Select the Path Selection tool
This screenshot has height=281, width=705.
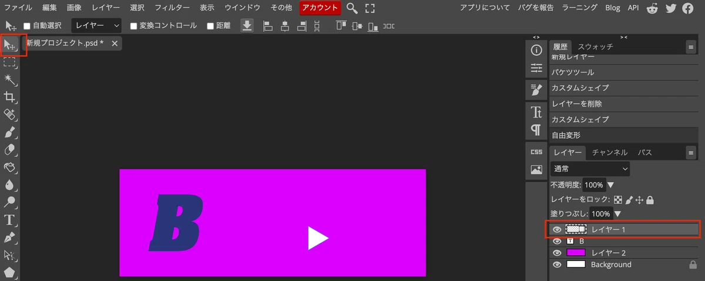[10, 256]
